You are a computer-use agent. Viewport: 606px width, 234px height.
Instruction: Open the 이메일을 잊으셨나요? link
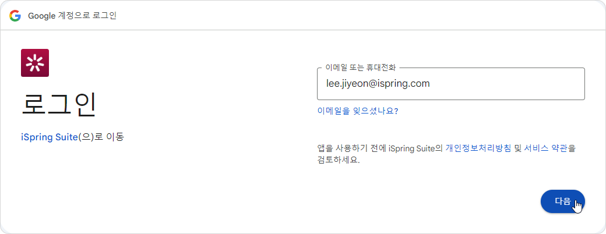357,111
